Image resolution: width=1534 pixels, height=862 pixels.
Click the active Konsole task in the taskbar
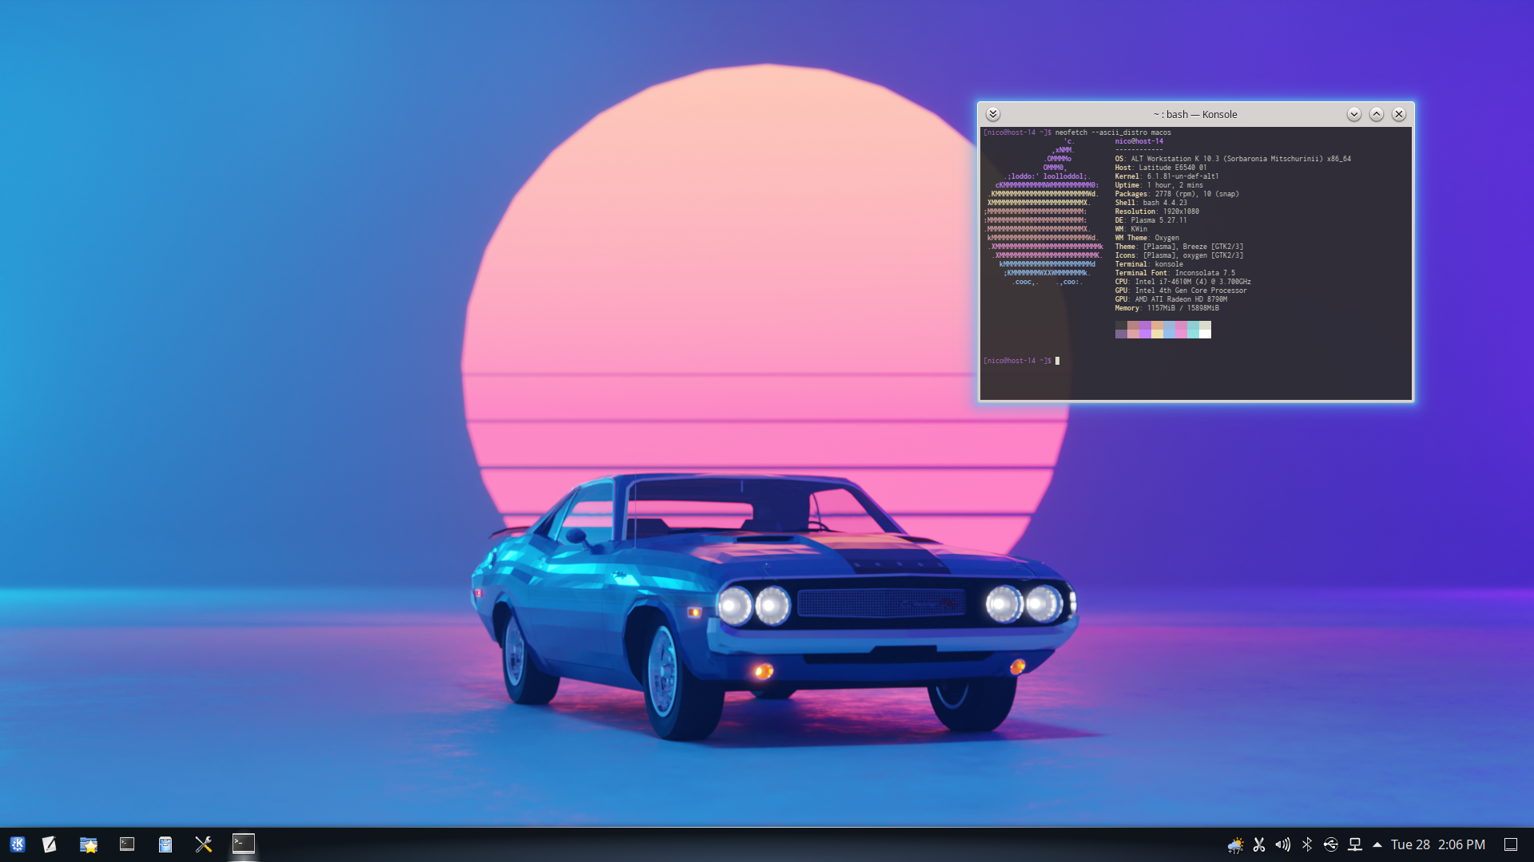244,844
